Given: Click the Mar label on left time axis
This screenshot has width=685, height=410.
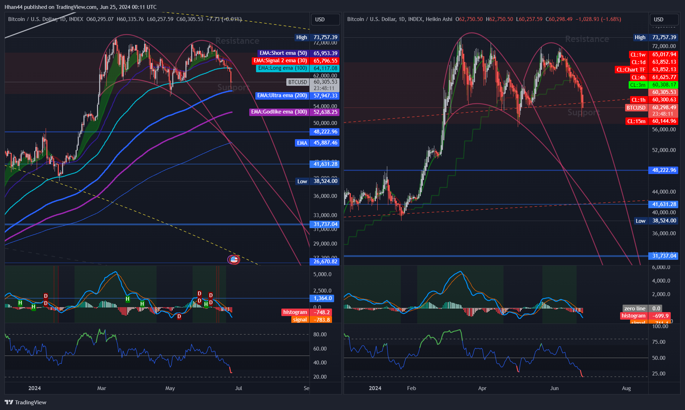Looking at the screenshot, I should click(102, 388).
